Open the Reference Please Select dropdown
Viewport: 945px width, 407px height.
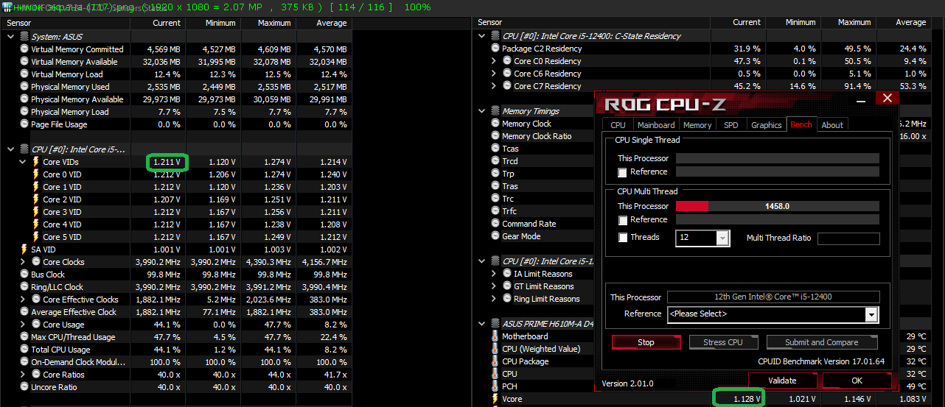click(x=872, y=314)
